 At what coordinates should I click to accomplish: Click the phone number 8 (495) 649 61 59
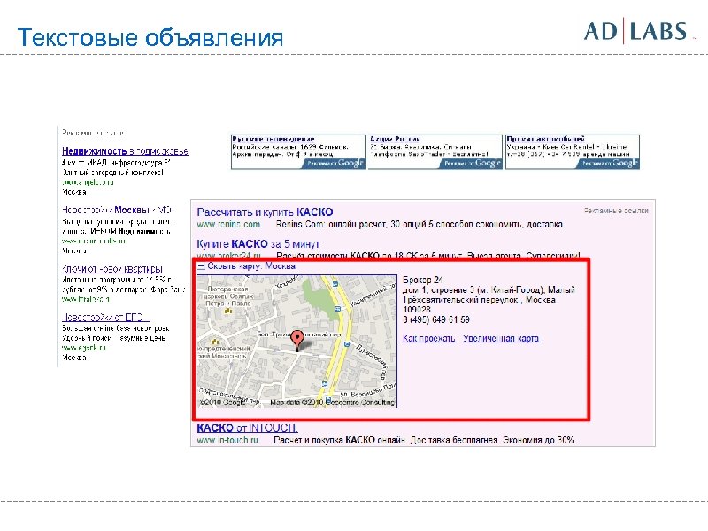pos(436,319)
